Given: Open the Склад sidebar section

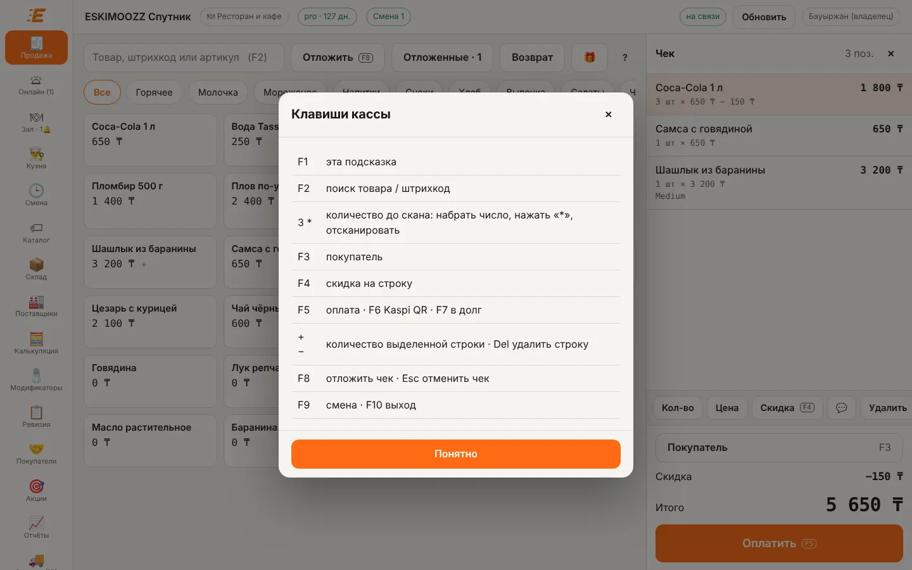Looking at the screenshot, I should 36,270.
